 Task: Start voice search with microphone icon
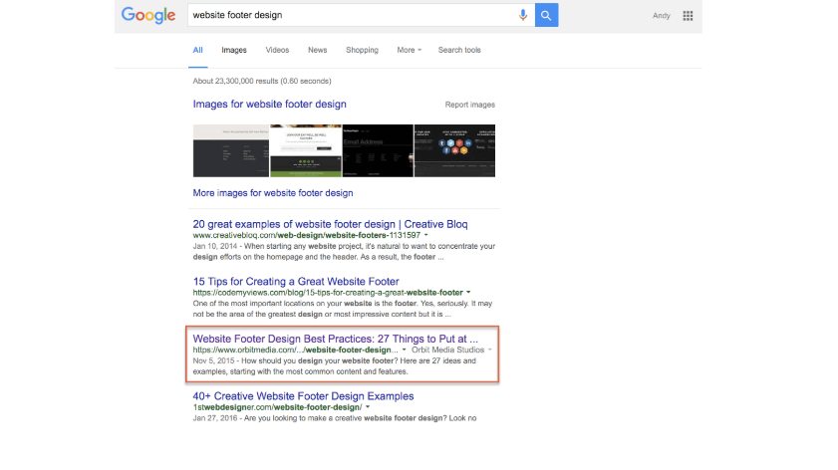523,15
